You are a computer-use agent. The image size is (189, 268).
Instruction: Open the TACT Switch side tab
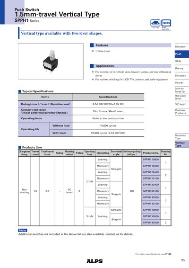click(x=181, y=104)
